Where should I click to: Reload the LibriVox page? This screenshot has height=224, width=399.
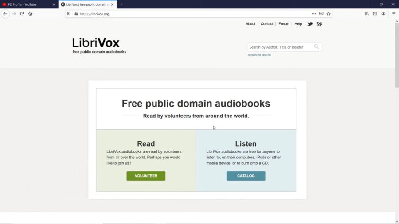click(x=22, y=14)
